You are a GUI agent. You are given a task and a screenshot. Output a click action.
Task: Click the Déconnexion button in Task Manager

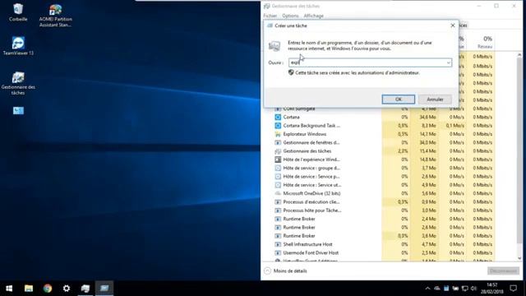(503, 271)
